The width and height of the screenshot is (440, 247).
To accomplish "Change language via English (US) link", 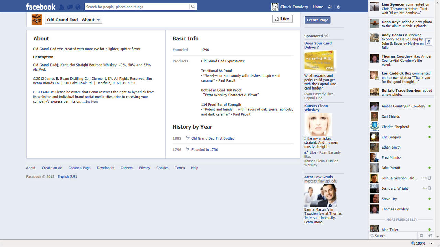I will [67, 177].
